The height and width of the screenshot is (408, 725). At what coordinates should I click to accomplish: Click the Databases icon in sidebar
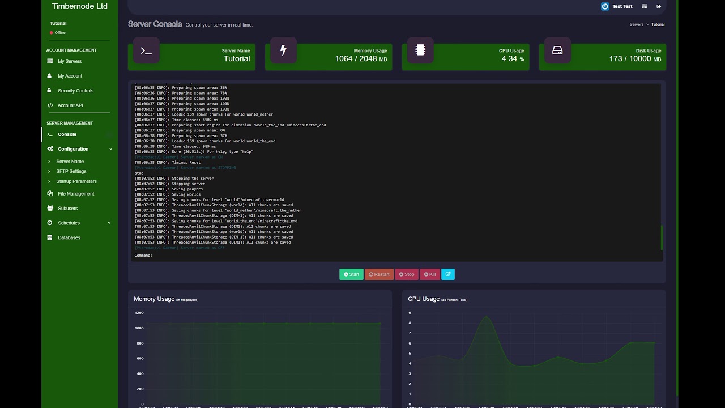click(50, 238)
